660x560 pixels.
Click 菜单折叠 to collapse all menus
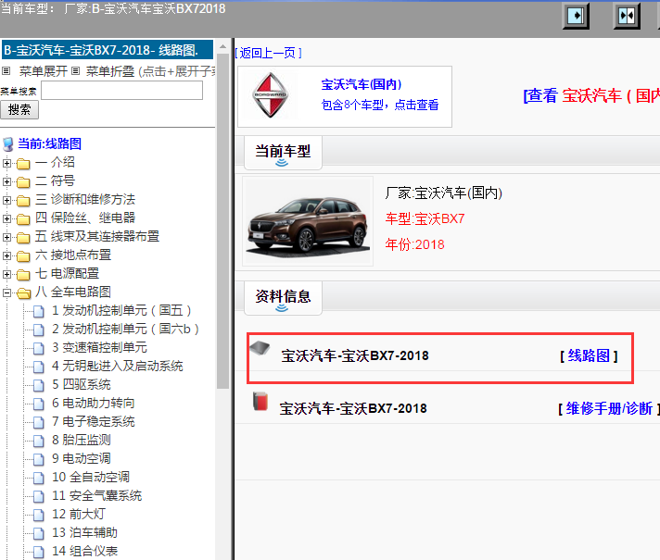(x=110, y=71)
